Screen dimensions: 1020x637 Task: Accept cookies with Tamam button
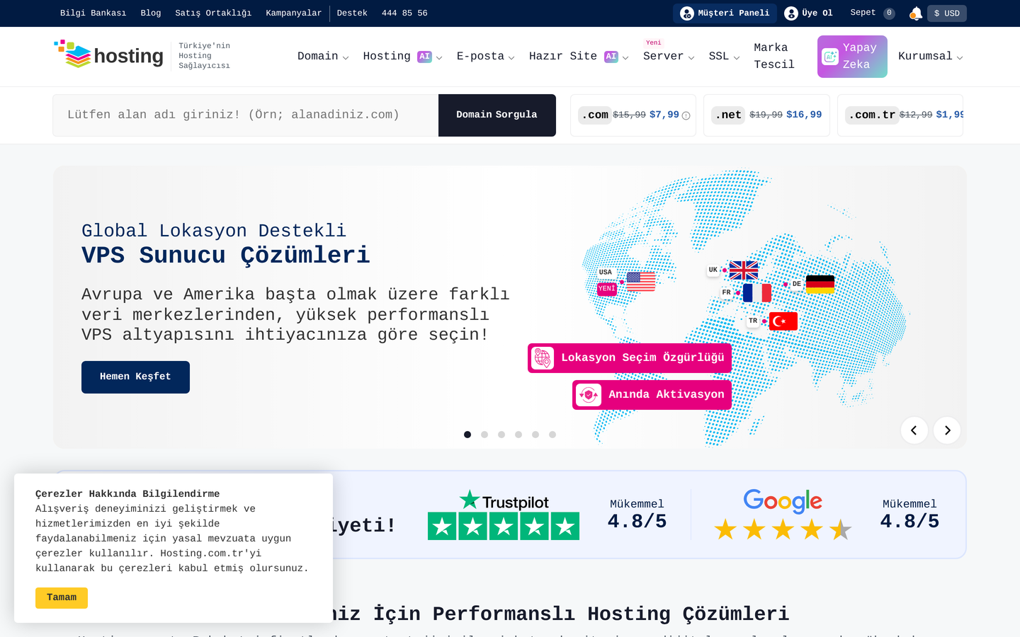pos(62,597)
